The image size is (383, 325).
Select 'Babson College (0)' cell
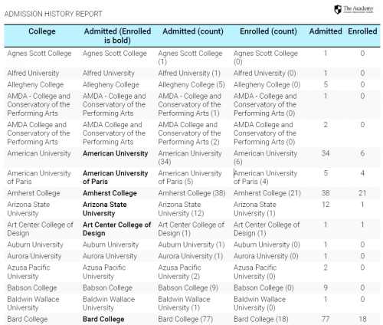(264, 288)
